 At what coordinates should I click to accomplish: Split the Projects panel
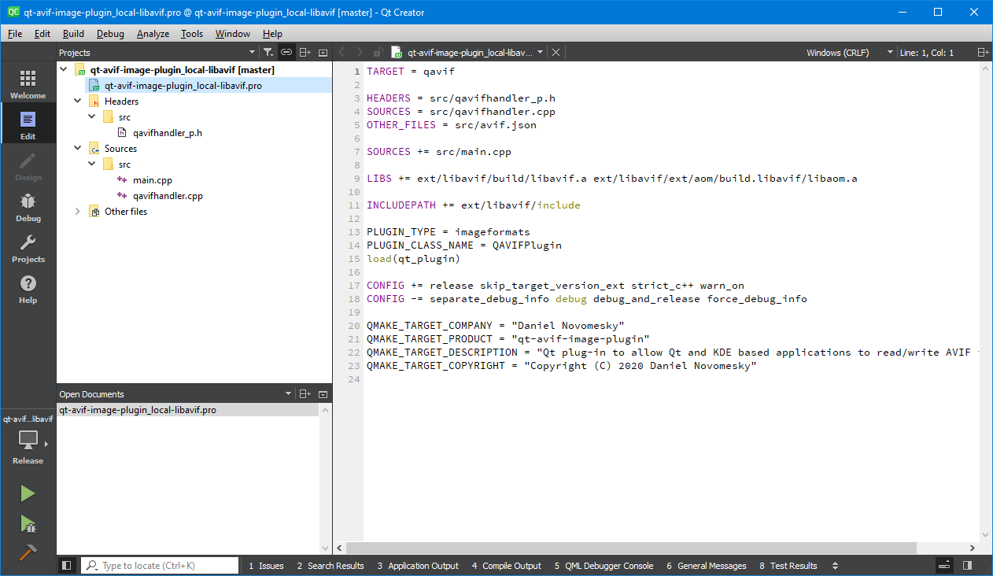[305, 52]
